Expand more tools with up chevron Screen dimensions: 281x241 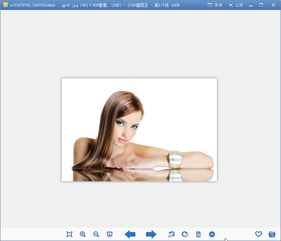(212, 234)
